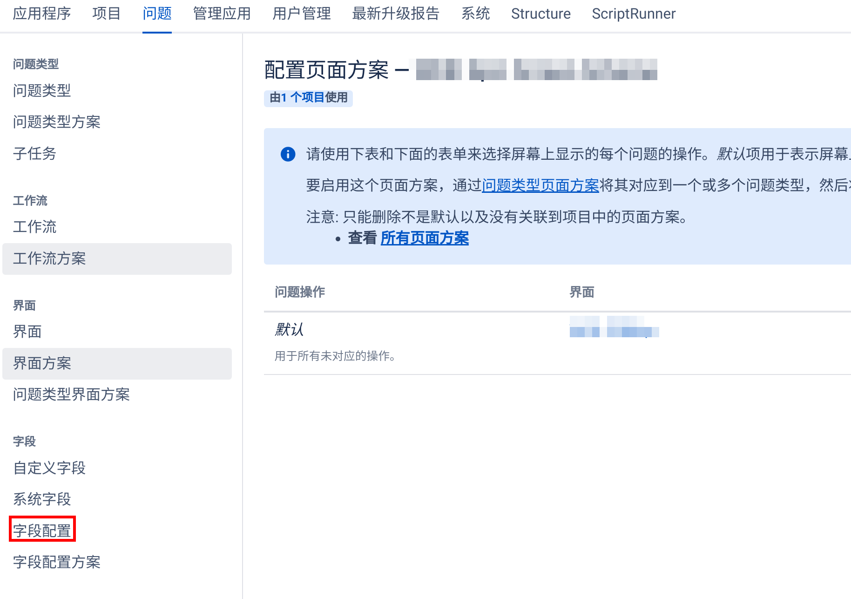The image size is (851, 599).
Task: Click the blue info icon in notice
Action: click(288, 154)
